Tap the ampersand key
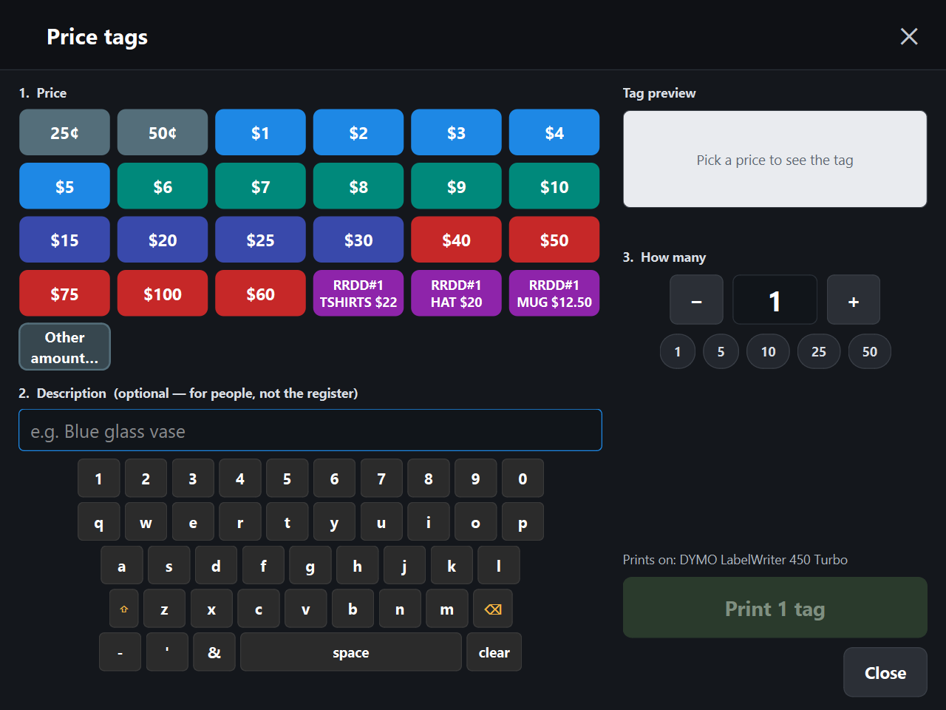The width and height of the screenshot is (946, 710). [214, 652]
